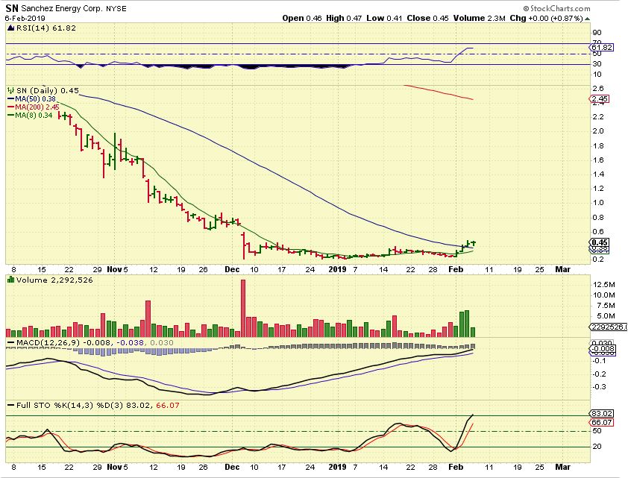Click the MA(200) 2.45 legend entry
Viewport: 628px width, 478px height.
pyautogui.click(x=34, y=107)
